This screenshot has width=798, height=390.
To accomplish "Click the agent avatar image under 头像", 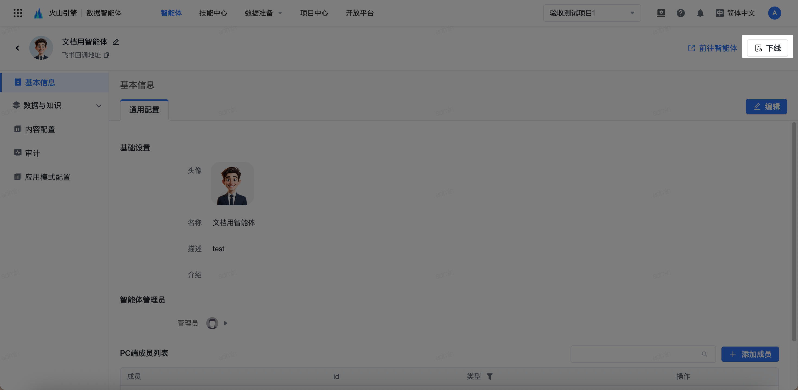I will pyautogui.click(x=232, y=184).
